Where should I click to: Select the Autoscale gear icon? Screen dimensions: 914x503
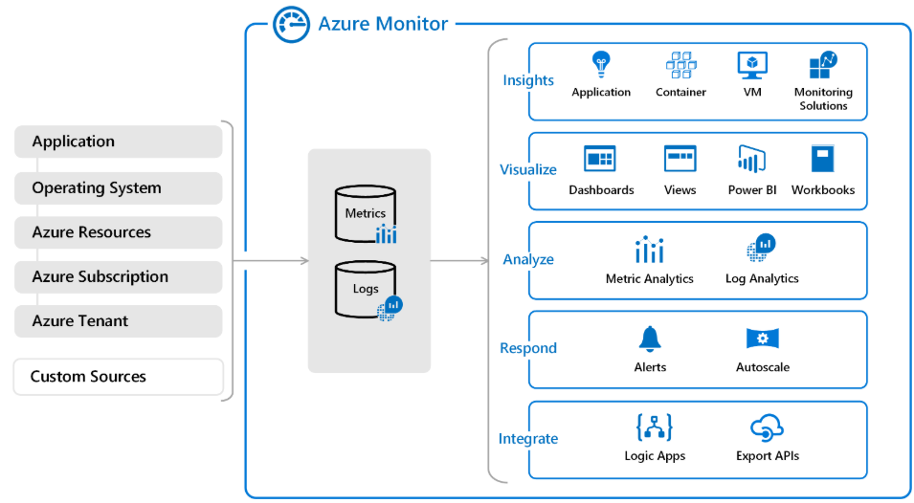[x=763, y=339]
